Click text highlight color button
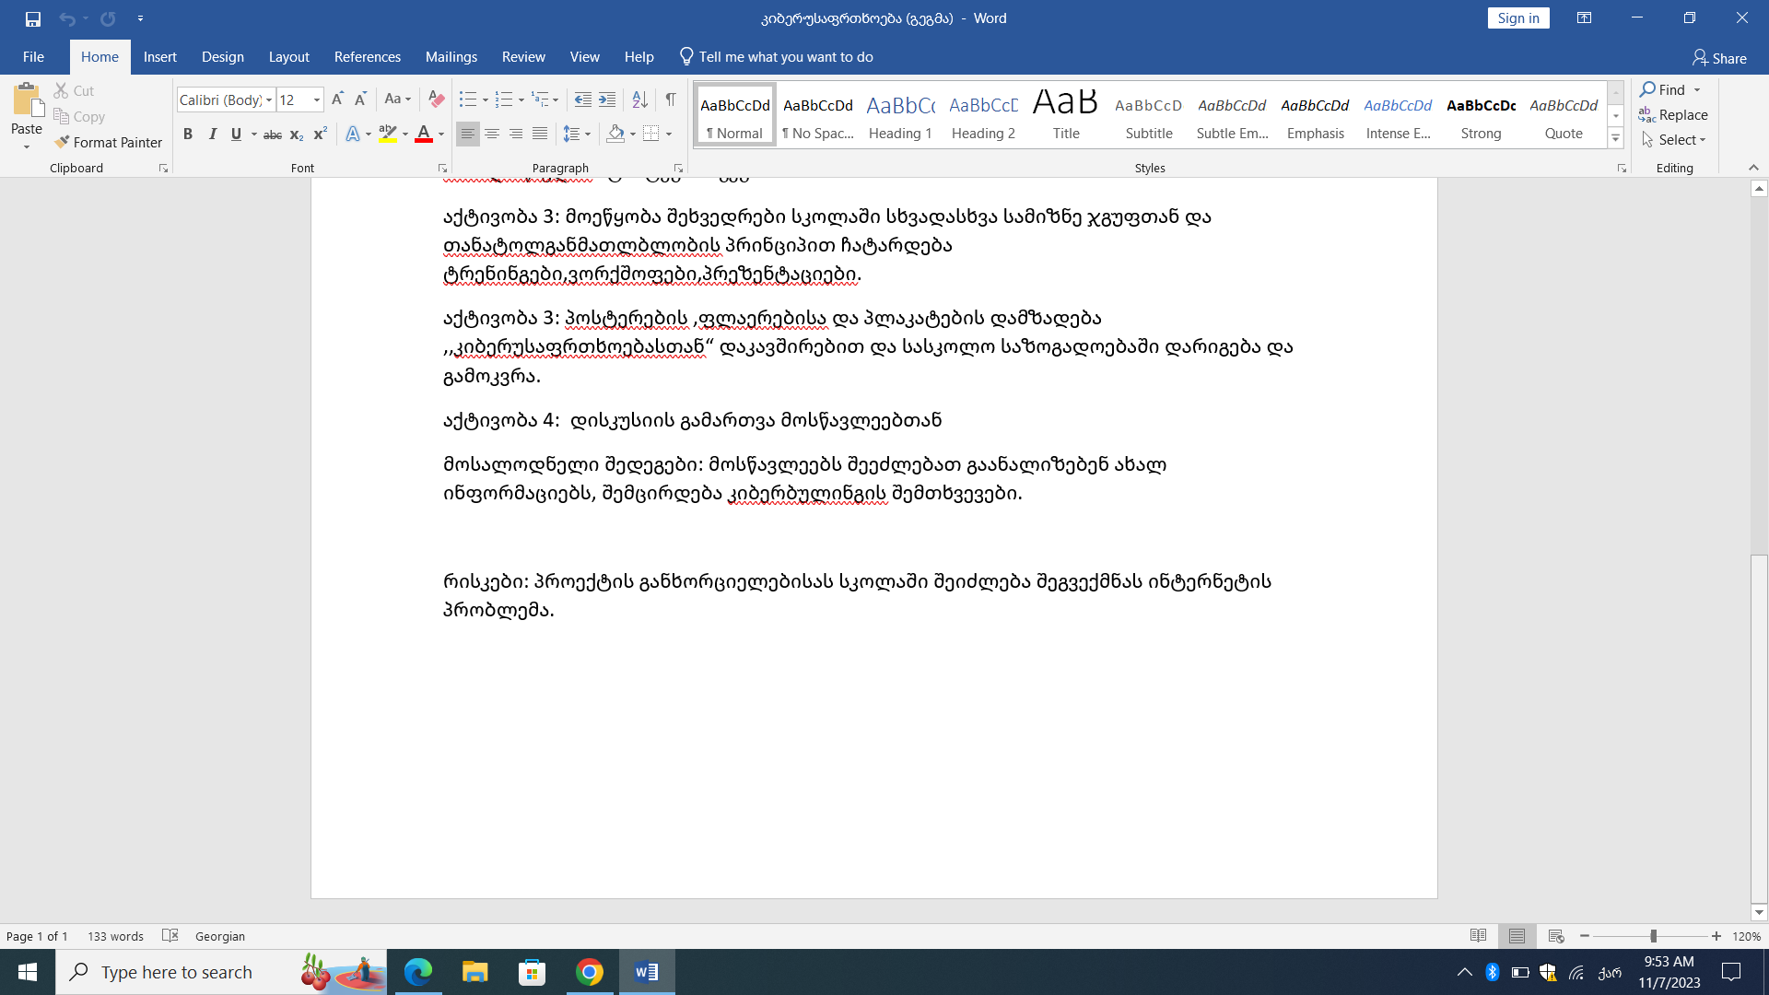The height and width of the screenshot is (995, 1769). (388, 135)
